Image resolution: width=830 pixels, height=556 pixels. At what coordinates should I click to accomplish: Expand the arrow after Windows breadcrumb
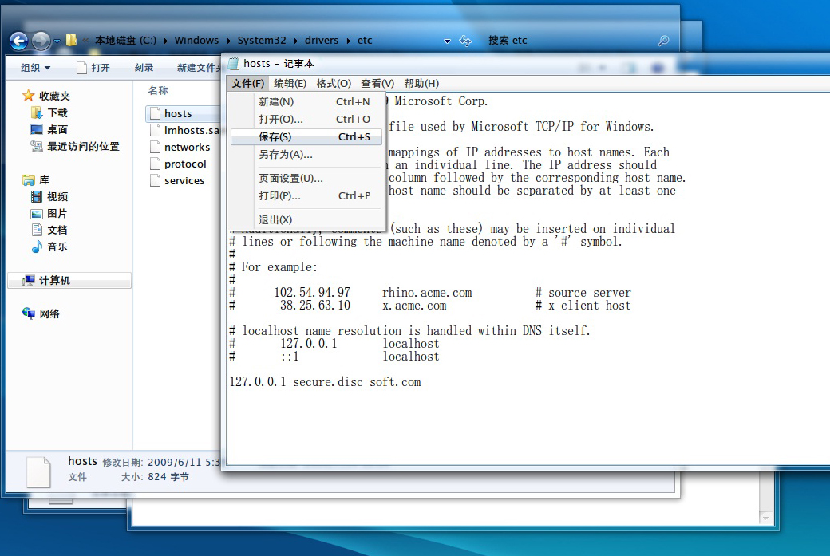[x=229, y=41]
